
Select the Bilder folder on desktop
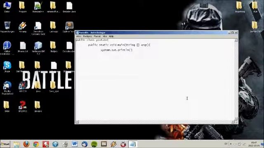(7, 106)
